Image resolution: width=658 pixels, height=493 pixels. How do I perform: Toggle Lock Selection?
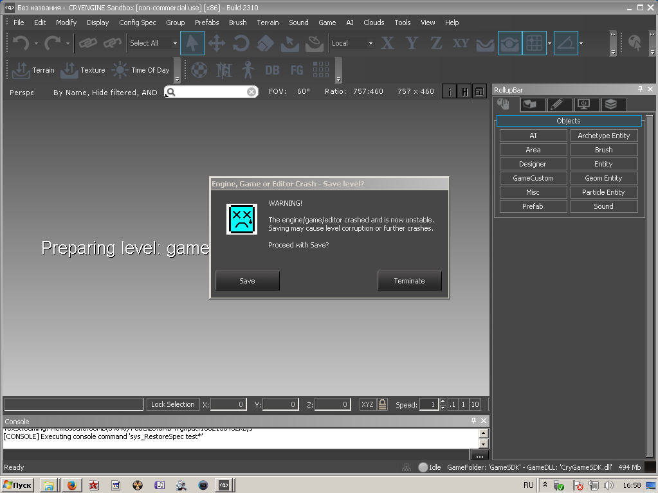coord(172,404)
